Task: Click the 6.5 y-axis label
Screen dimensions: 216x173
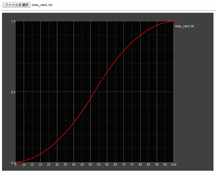Action: click(x=13, y=92)
